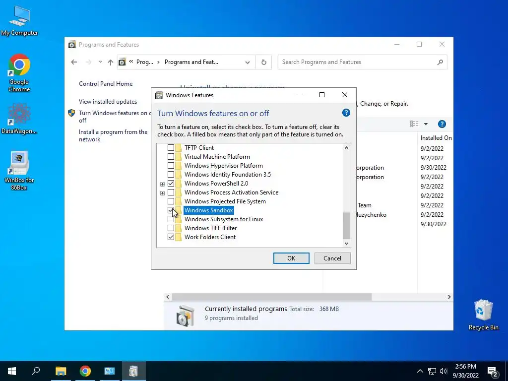The width and height of the screenshot is (508, 381).
Task: Click help icon in Programs and Features window
Action: 442,124
